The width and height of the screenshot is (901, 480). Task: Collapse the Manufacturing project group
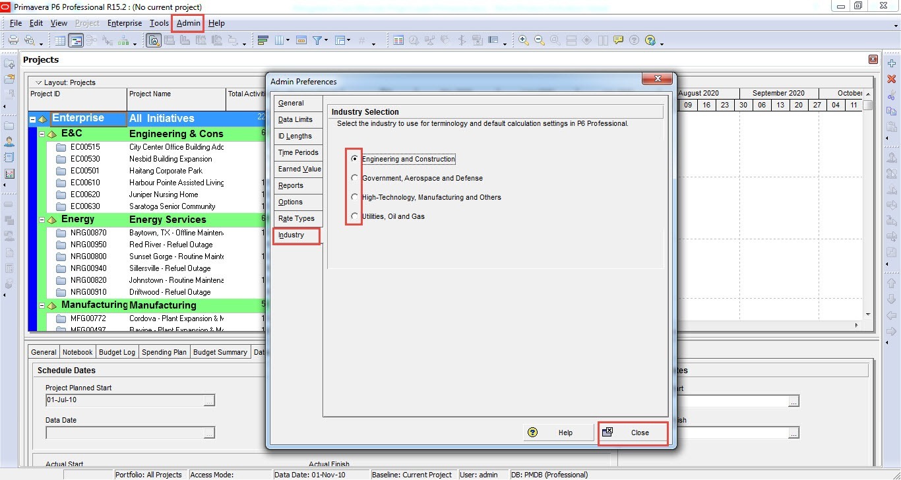coord(42,305)
